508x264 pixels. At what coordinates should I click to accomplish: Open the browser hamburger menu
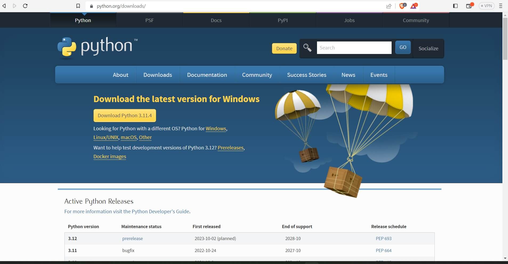coord(500,6)
